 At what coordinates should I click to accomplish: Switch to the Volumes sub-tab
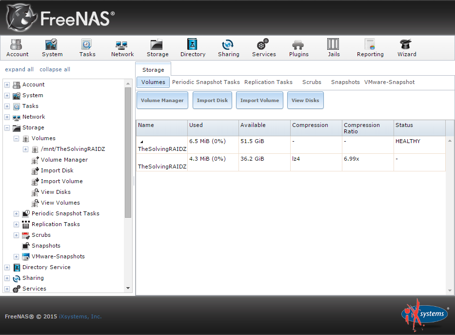[153, 82]
